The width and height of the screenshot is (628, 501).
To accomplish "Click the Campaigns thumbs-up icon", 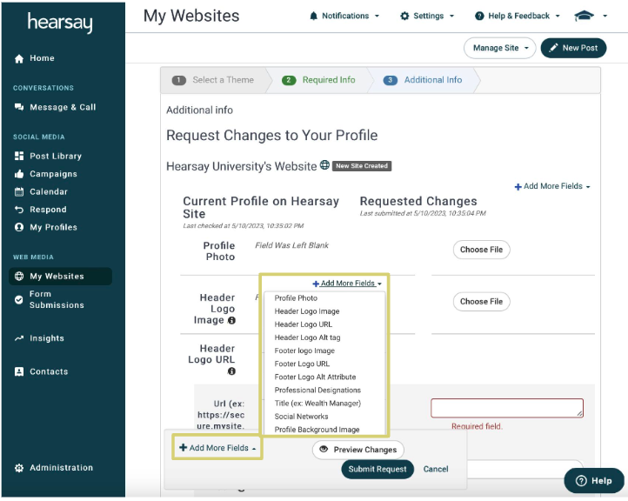I will [19, 174].
